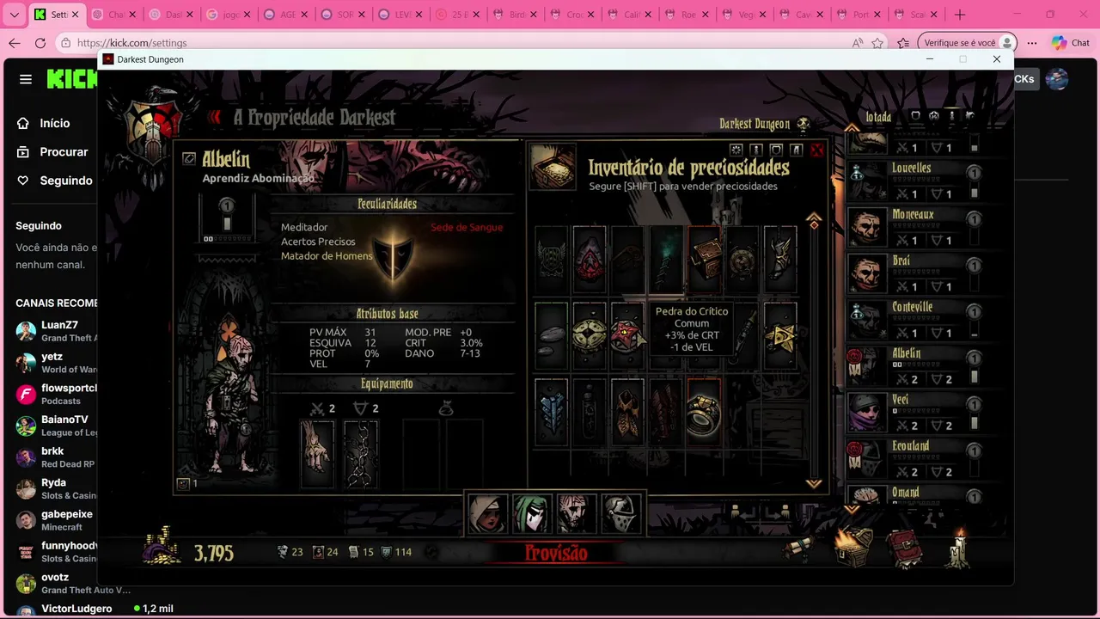Screen dimensions: 1100x619
Task: Open LuanZ7 recommended channel
Action: coord(56,331)
